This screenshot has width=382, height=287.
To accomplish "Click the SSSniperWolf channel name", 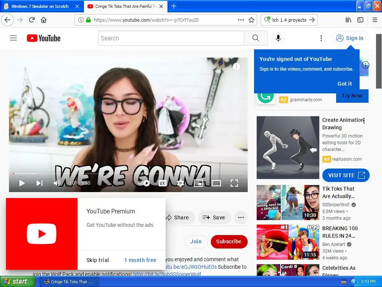I will click(x=336, y=205).
